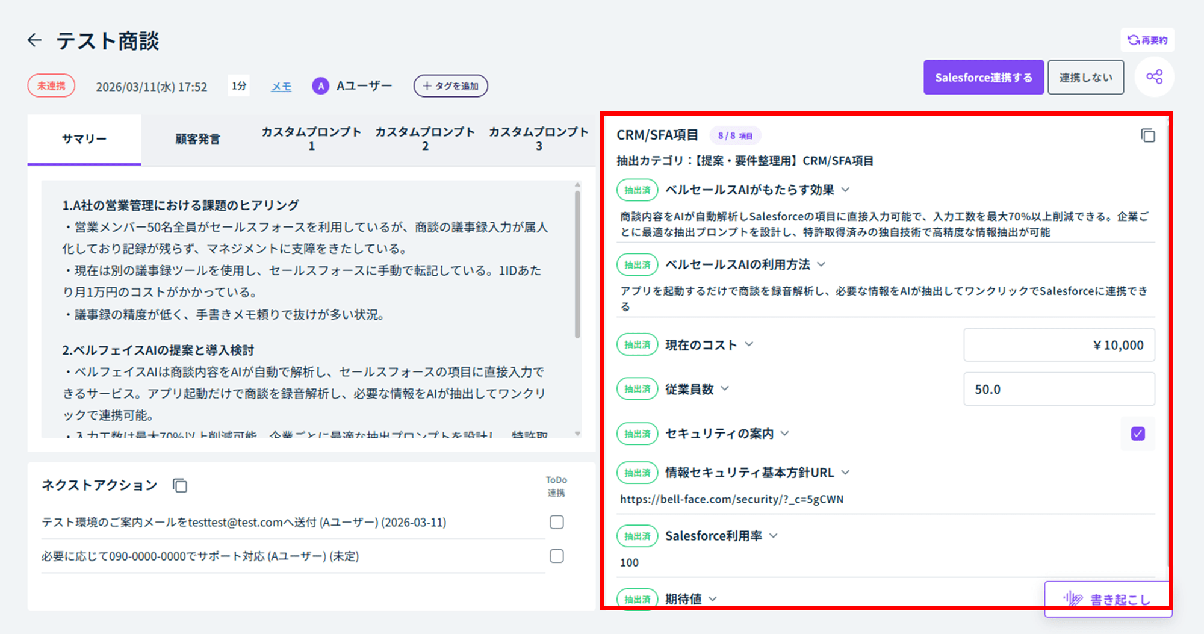Open the メモ link
The height and width of the screenshot is (634, 1204).
point(281,86)
